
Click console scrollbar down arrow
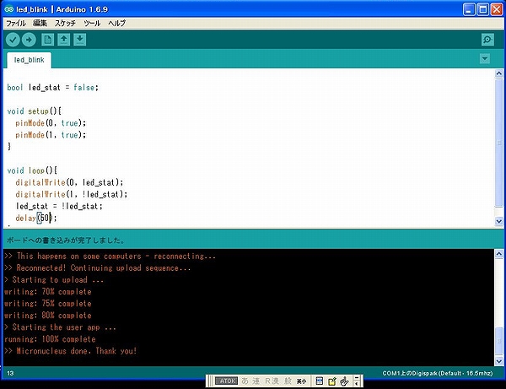point(499,361)
